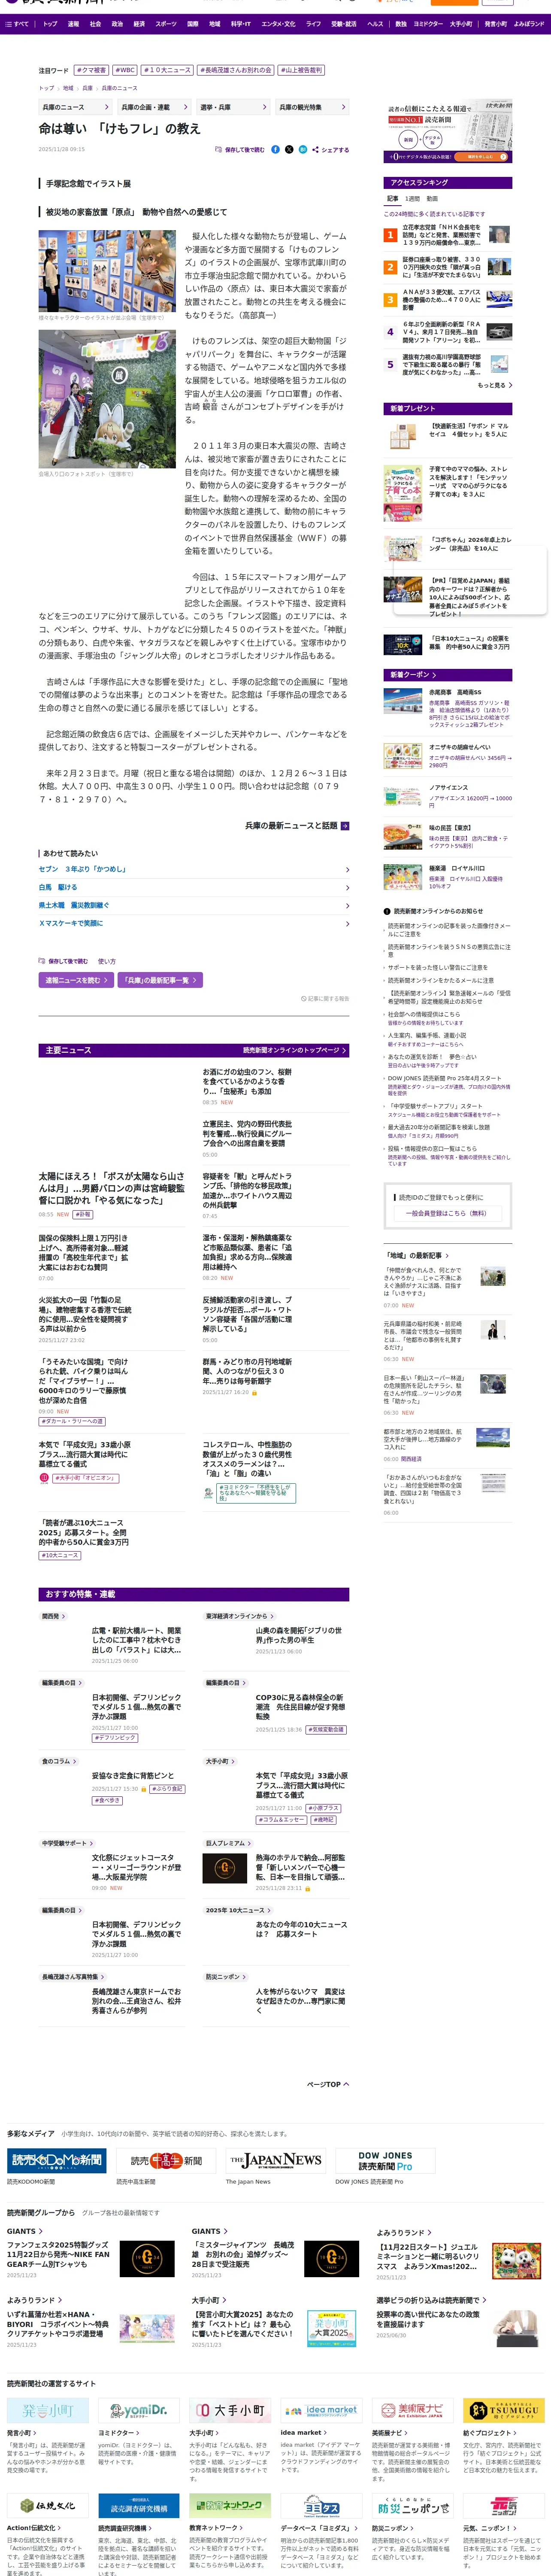This screenshot has height=2576, width=551.
Task: Open the 教育ネットワーク logo
Action: coord(230,2505)
